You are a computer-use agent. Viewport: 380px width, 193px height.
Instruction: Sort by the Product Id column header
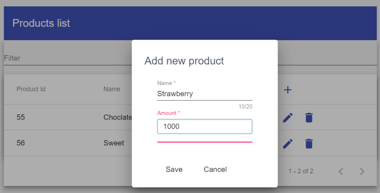[31, 89]
